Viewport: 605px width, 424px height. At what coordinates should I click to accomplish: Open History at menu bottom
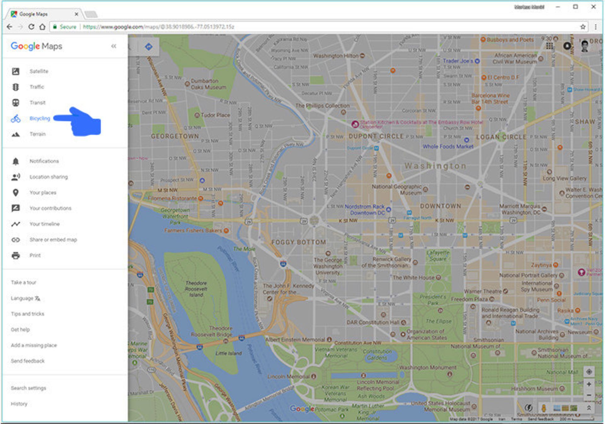(19, 404)
